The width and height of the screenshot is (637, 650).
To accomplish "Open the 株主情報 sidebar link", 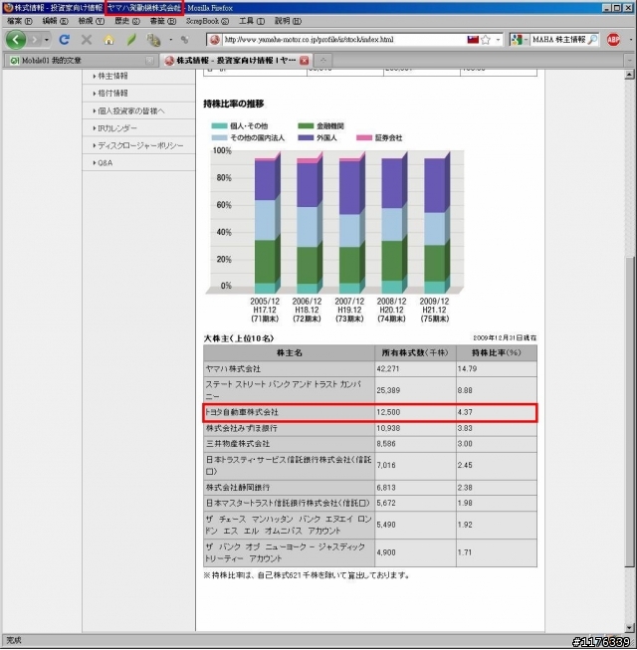I will (x=112, y=77).
